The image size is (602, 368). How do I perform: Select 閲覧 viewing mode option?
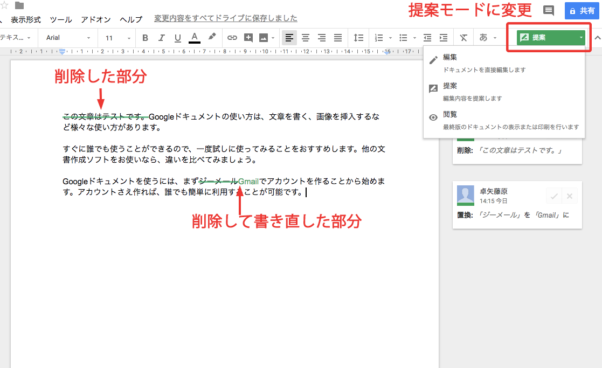click(x=450, y=115)
